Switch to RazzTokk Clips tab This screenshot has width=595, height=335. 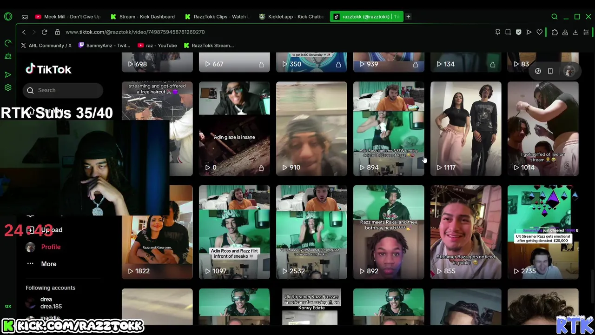point(217,17)
